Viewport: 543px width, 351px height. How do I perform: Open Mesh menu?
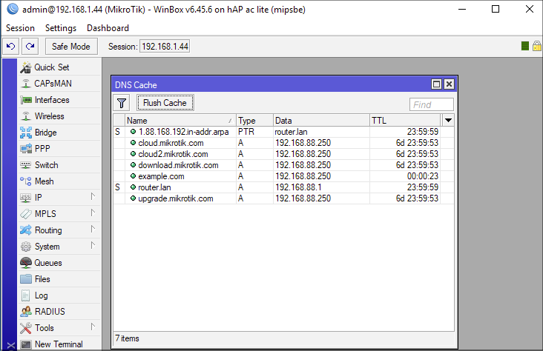click(x=59, y=181)
